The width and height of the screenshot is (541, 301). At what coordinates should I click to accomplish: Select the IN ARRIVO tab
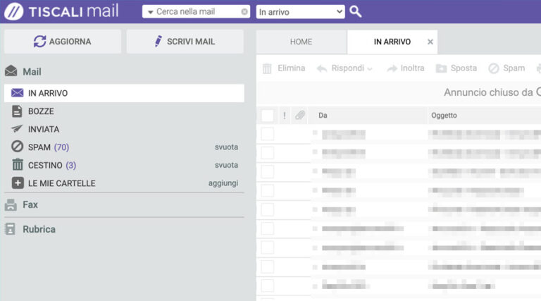coord(392,42)
